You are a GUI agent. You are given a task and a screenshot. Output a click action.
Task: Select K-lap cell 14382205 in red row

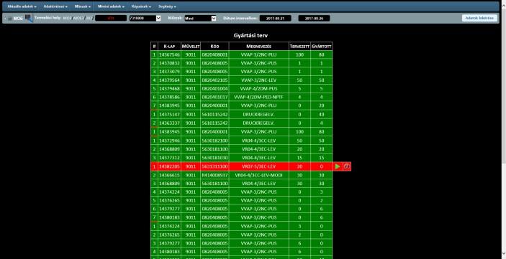coord(169,166)
